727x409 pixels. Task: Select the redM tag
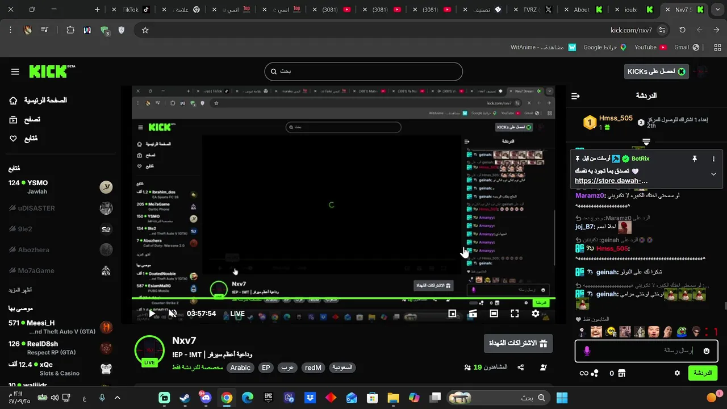click(x=313, y=368)
